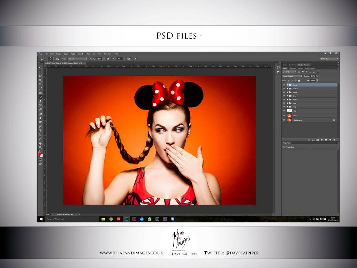
Task: Select the Hand tool
Action: coord(40,143)
